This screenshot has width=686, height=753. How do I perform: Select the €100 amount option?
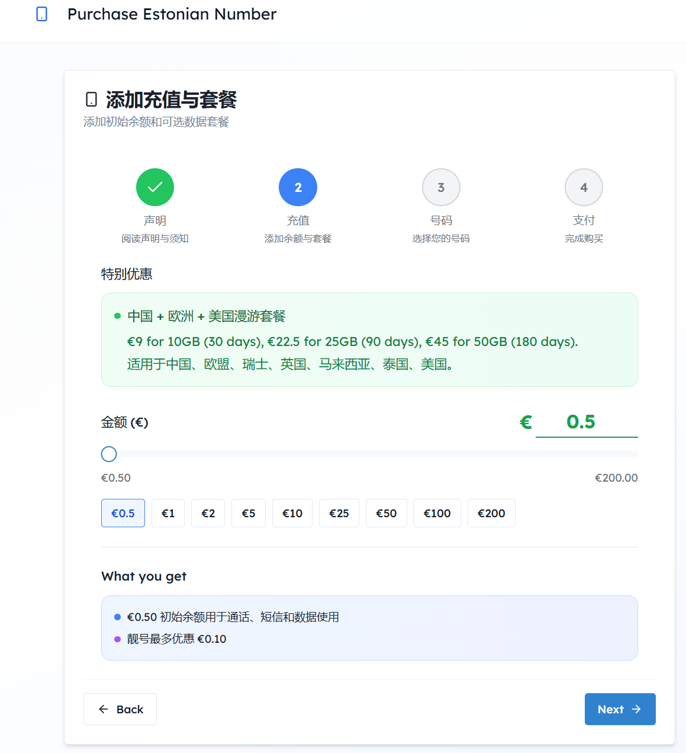pos(437,513)
